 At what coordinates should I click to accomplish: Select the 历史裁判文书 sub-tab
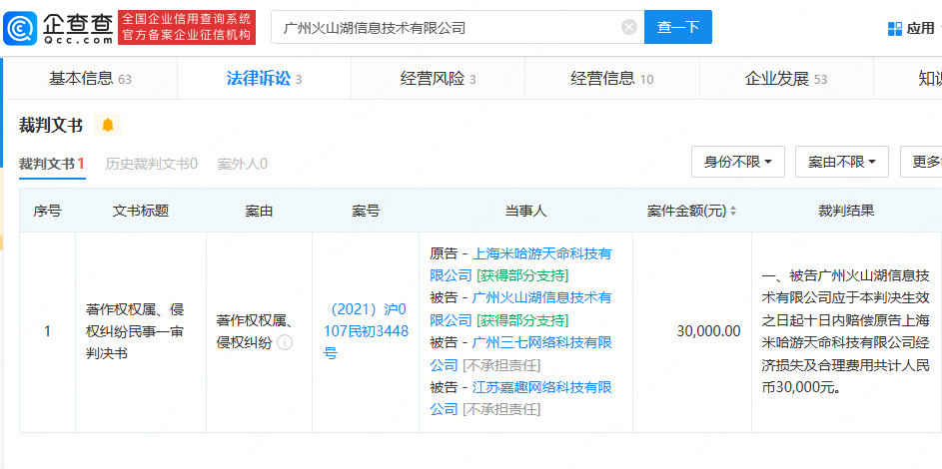[x=152, y=163]
